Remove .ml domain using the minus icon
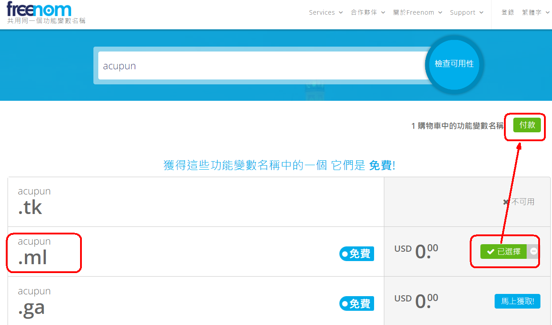Image resolution: width=552 pixels, height=325 pixels. tap(533, 251)
